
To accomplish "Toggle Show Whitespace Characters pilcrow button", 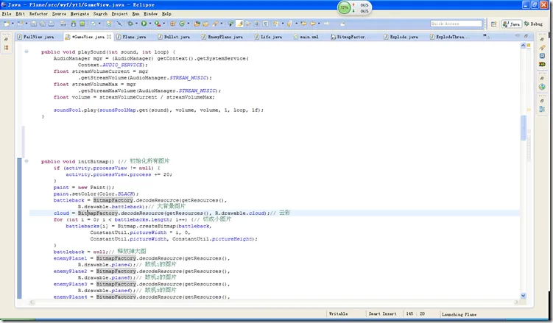I will [x=266, y=24].
